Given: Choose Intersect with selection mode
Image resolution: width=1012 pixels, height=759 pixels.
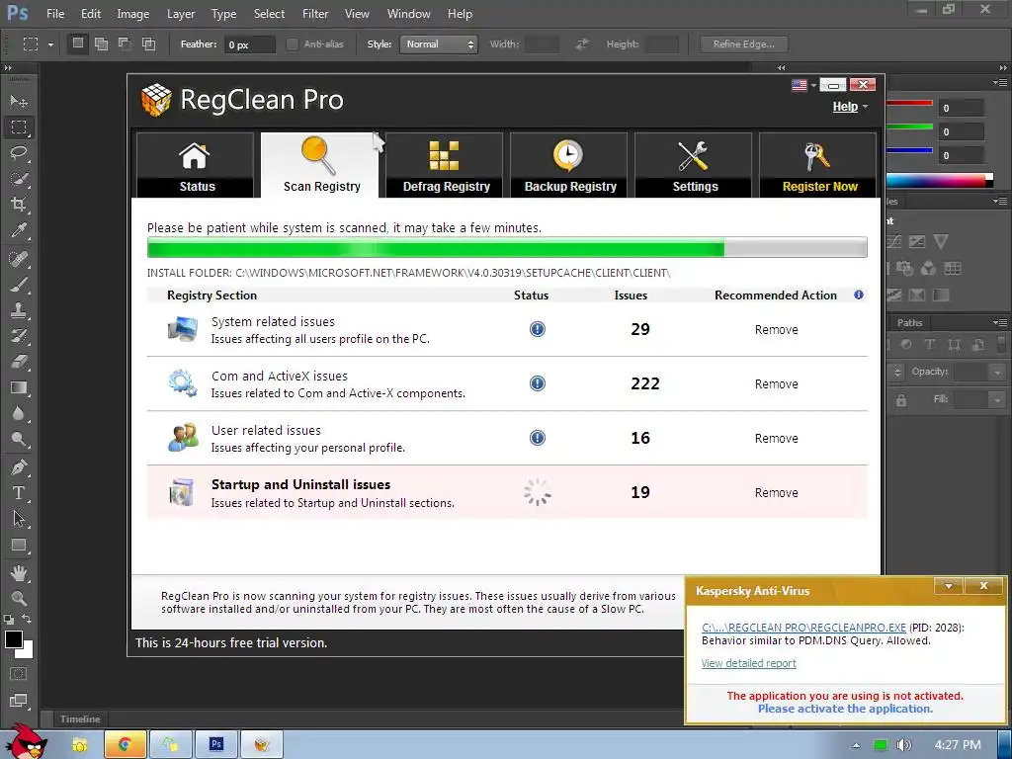Looking at the screenshot, I should tap(148, 43).
